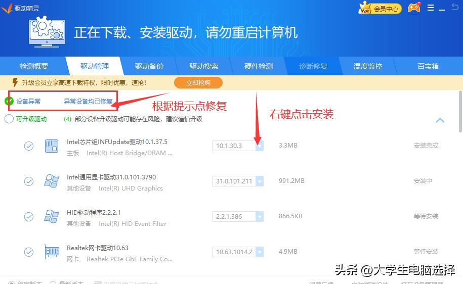
Task: Click the Intel通用显卡驱动31.0.101.3790 title
Action: coord(111,177)
